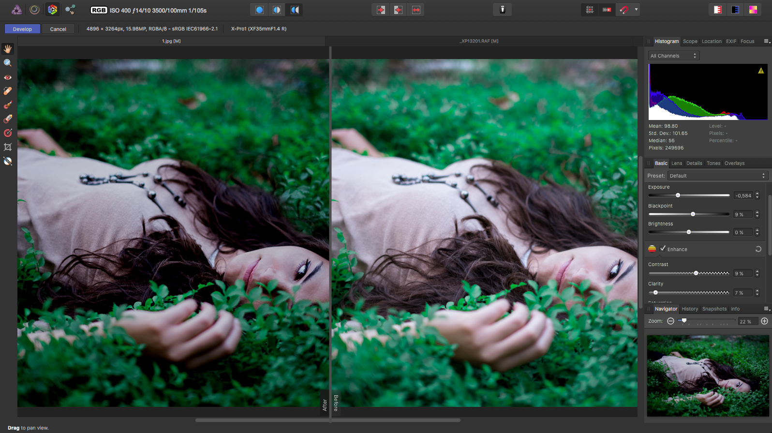Viewport: 772px width, 433px height.
Task: Toggle the Enhance checkbox
Action: pyautogui.click(x=663, y=249)
